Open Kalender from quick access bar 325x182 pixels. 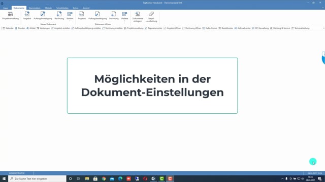(8, 28)
